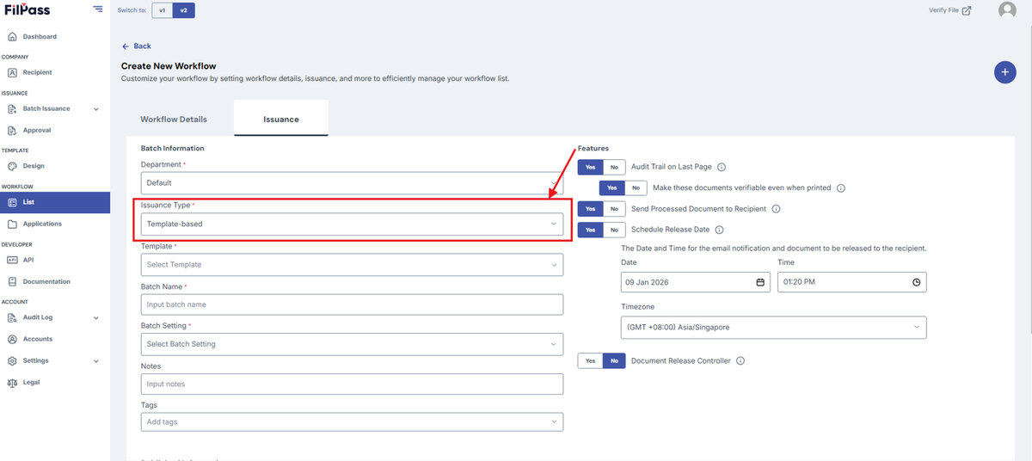Viewport: 1032px width, 461px height.
Task: Click the Verify File external link icon
Action: (967, 10)
